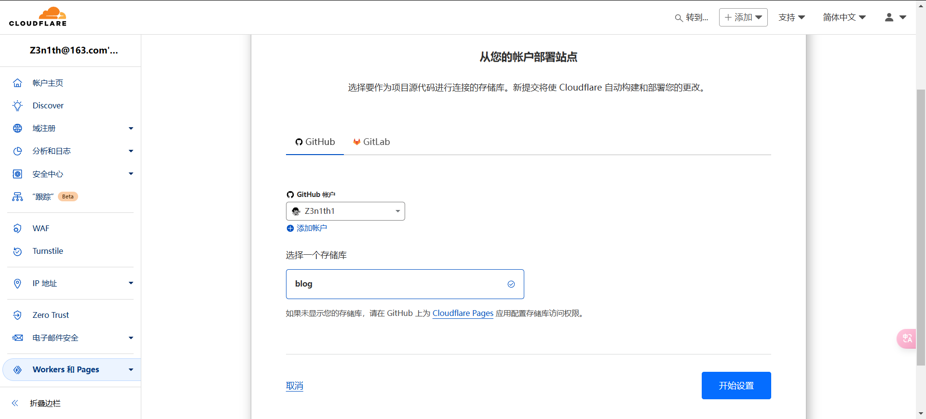
Task: Open WAF in sidebar
Action: [41, 228]
